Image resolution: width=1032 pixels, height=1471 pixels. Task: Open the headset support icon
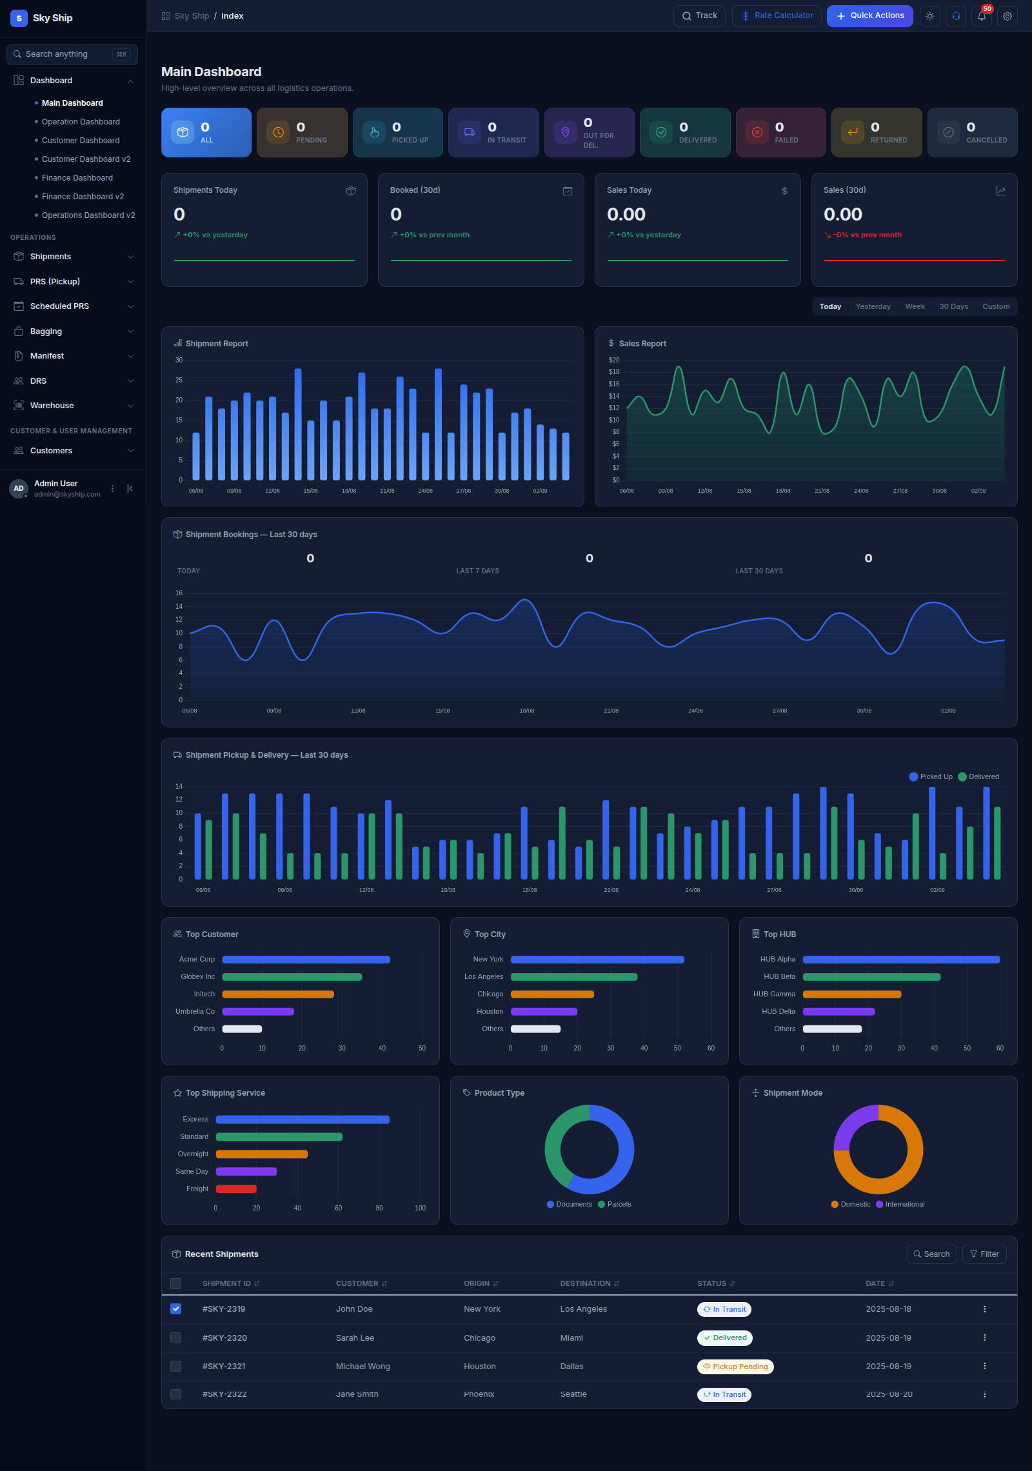point(956,16)
